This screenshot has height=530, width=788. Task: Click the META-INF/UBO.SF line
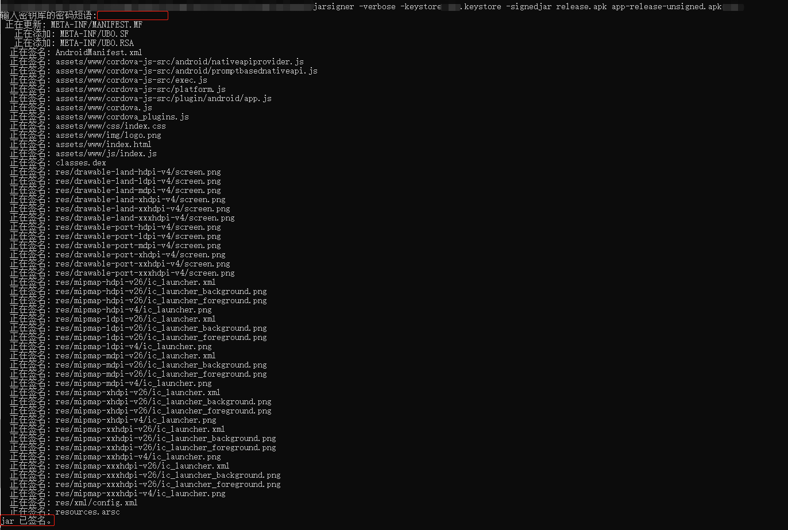(71, 34)
